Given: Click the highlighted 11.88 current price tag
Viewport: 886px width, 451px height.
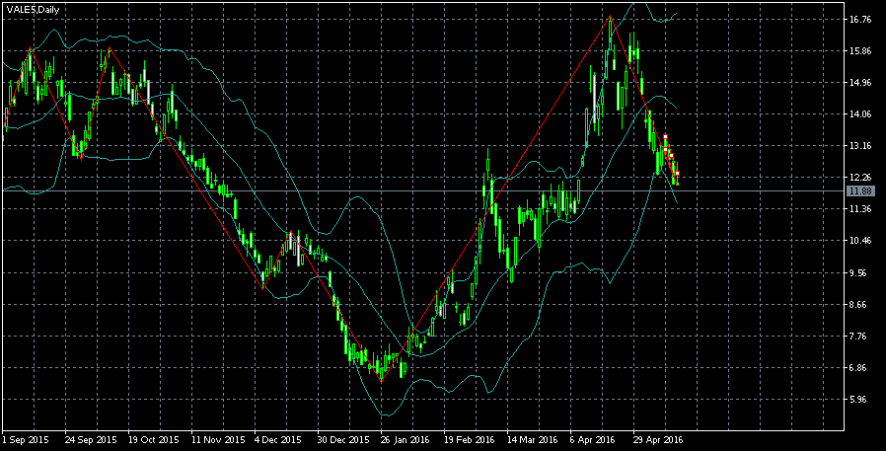Looking at the screenshot, I should 860,191.
